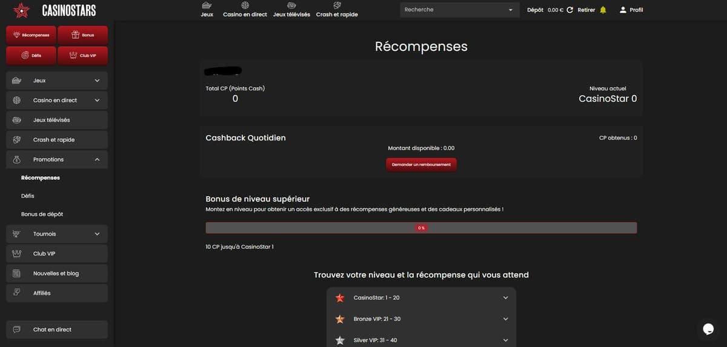
Task: Click the level progress bar at 0 %
Action: (x=421, y=228)
